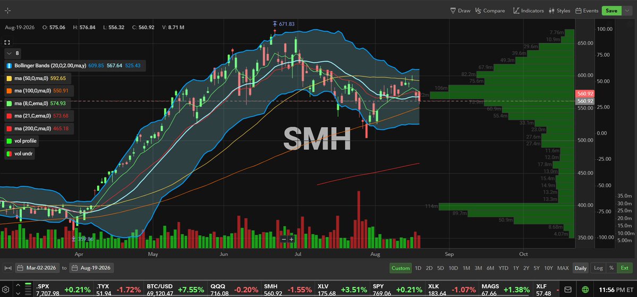
Task: Click the ticker bar down chevron
Action: click(x=18, y=293)
